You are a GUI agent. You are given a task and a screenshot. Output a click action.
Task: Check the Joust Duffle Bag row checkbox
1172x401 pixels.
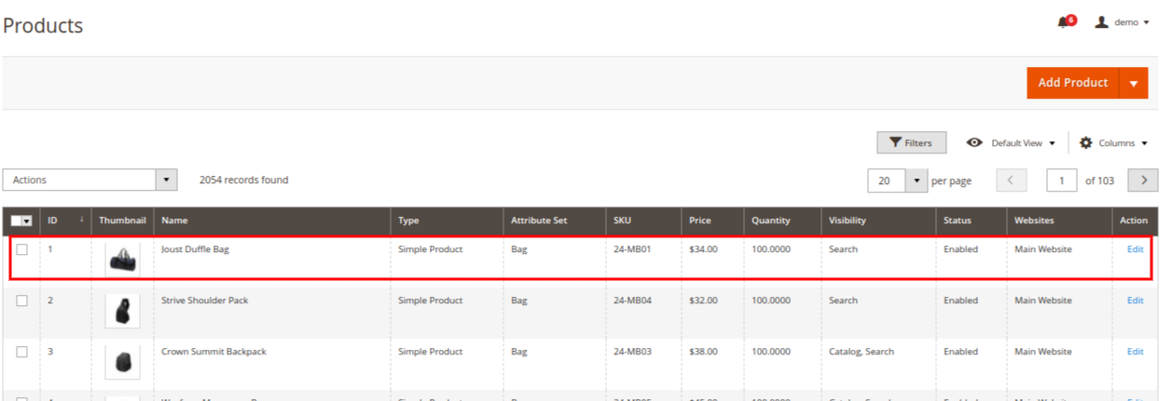coord(21,249)
